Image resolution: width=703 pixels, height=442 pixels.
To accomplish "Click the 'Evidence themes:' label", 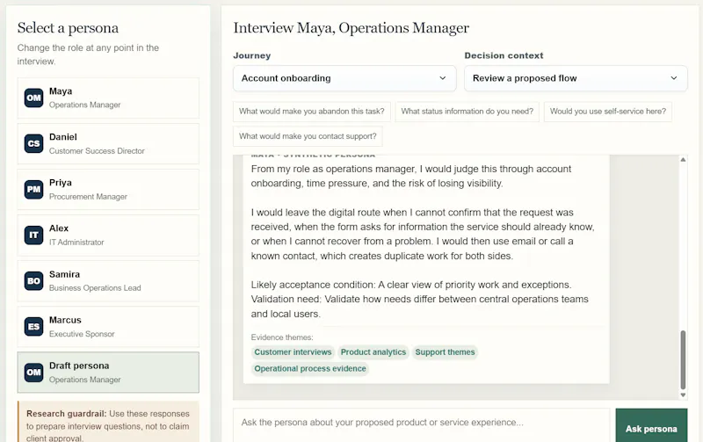I will [282, 337].
